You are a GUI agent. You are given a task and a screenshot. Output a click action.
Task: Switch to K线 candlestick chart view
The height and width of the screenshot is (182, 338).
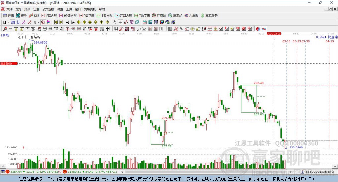tap(34, 16)
